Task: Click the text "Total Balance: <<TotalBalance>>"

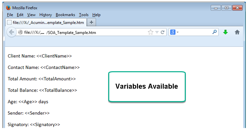Action: coord(42,90)
